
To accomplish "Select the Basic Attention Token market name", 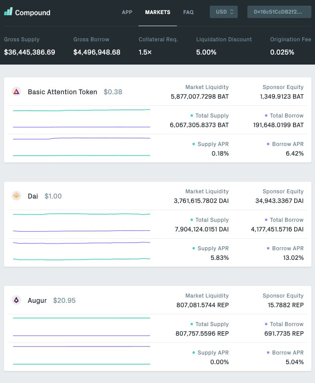I will click(x=62, y=92).
